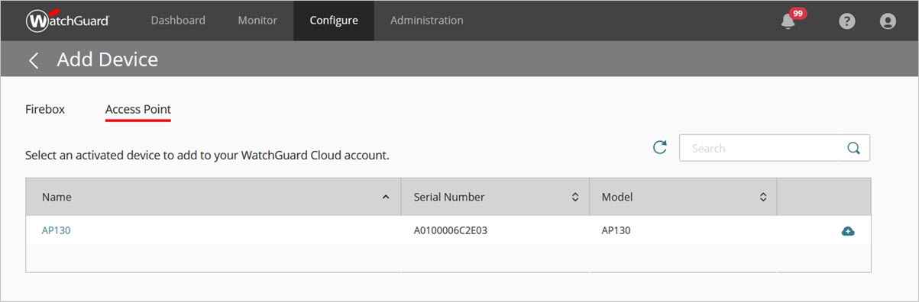Select the Access Point tab

(138, 109)
